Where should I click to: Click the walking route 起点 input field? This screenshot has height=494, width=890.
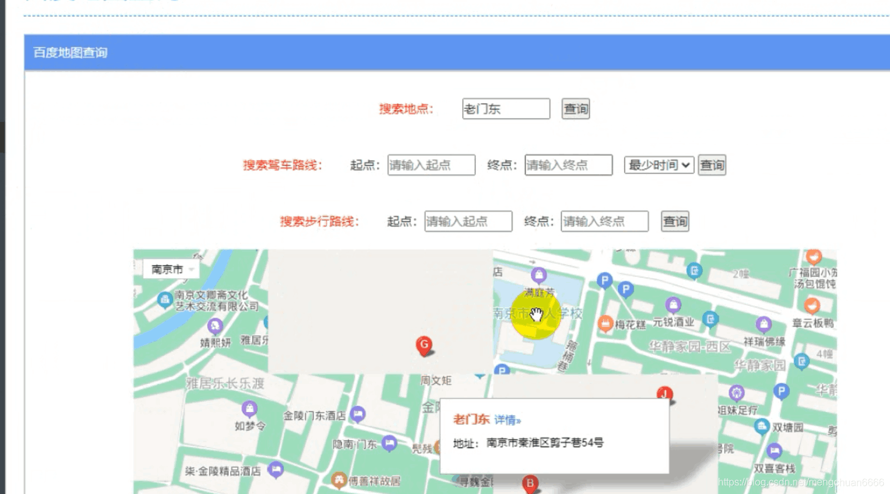(468, 221)
